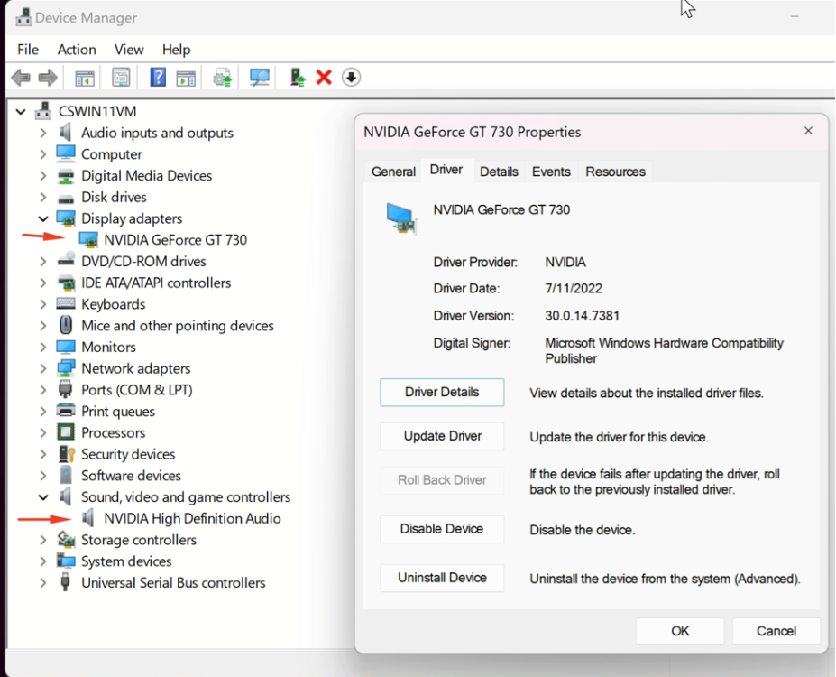The image size is (836, 677).
Task: Click the Disable Device button
Action: tap(442, 529)
